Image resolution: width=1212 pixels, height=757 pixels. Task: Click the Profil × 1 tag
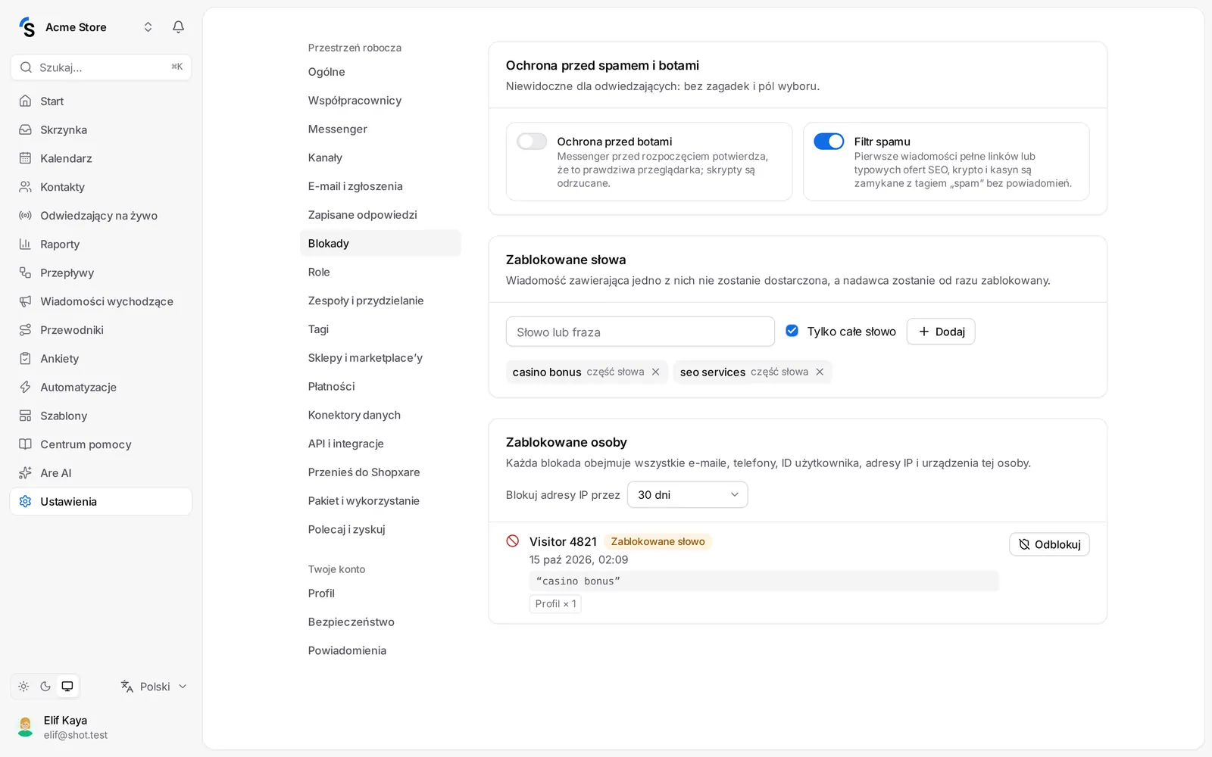click(555, 604)
